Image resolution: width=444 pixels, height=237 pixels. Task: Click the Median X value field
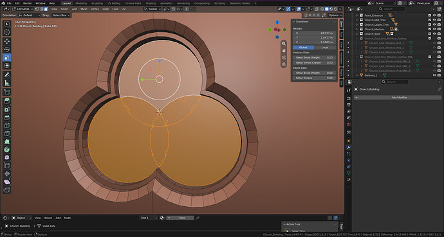click(x=314, y=33)
